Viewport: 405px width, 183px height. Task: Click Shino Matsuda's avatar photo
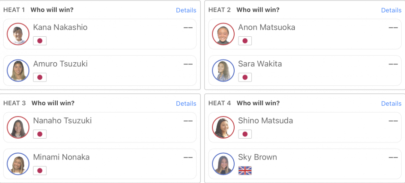[x=223, y=127]
